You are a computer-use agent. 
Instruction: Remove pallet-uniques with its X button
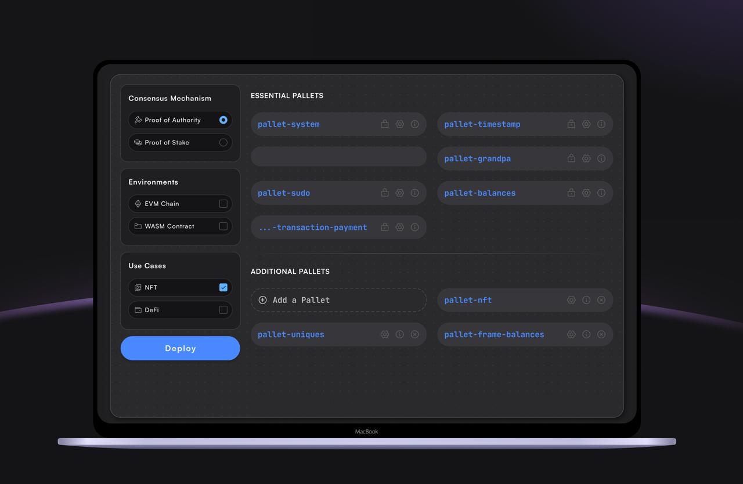coord(414,334)
